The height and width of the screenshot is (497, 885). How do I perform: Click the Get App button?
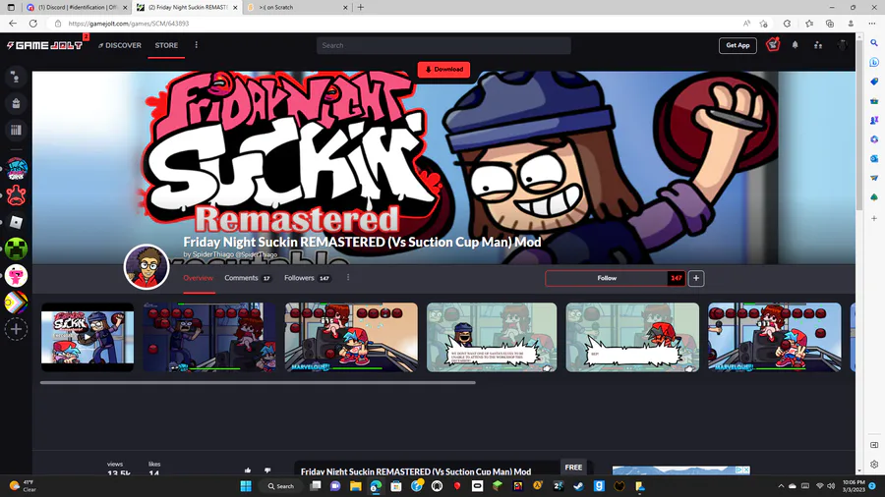pos(737,45)
